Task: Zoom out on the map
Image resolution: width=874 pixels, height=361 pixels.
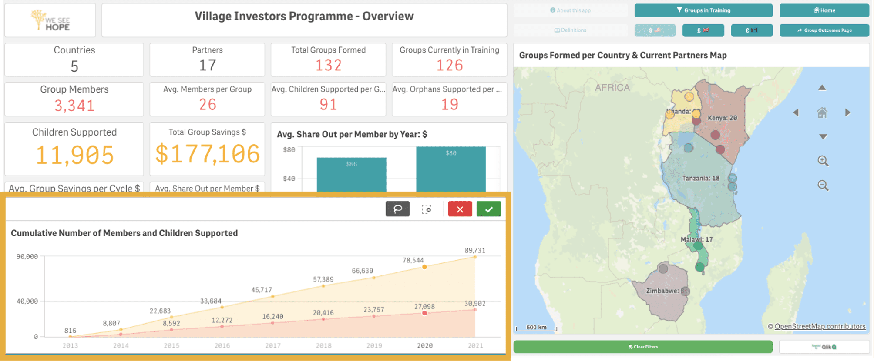Action: pyautogui.click(x=823, y=185)
